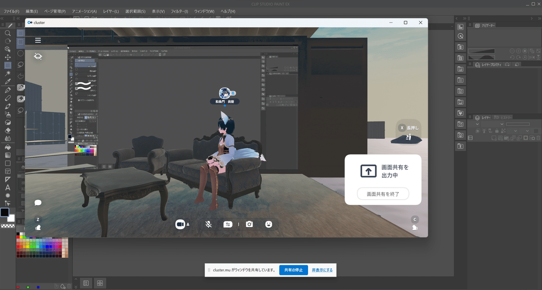The image size is (542, 290).
Task: Toggle clip to layer below icon
Action: tap(477, 131)
